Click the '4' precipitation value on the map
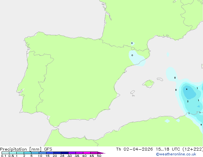 pos(187,89)
